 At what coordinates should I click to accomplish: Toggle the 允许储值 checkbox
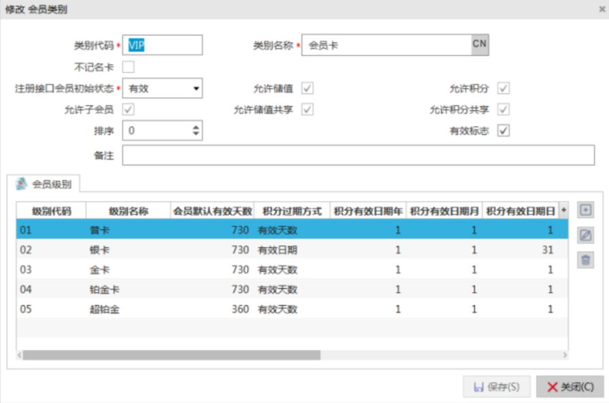(308, 88)
